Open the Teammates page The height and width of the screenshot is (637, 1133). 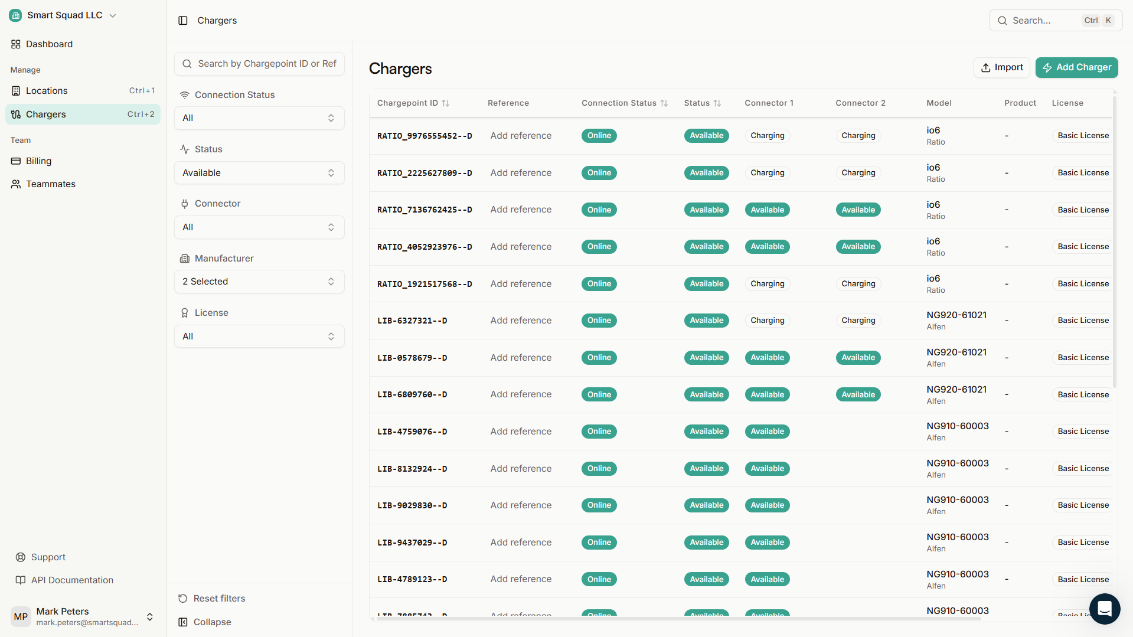tap(50, 184)
